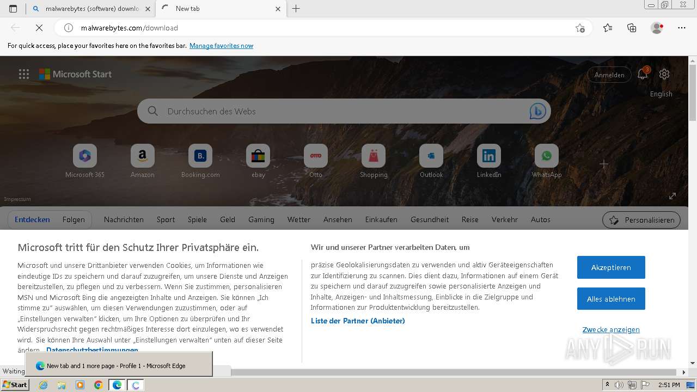
Task: Open the Autos category
Action: 541,219
